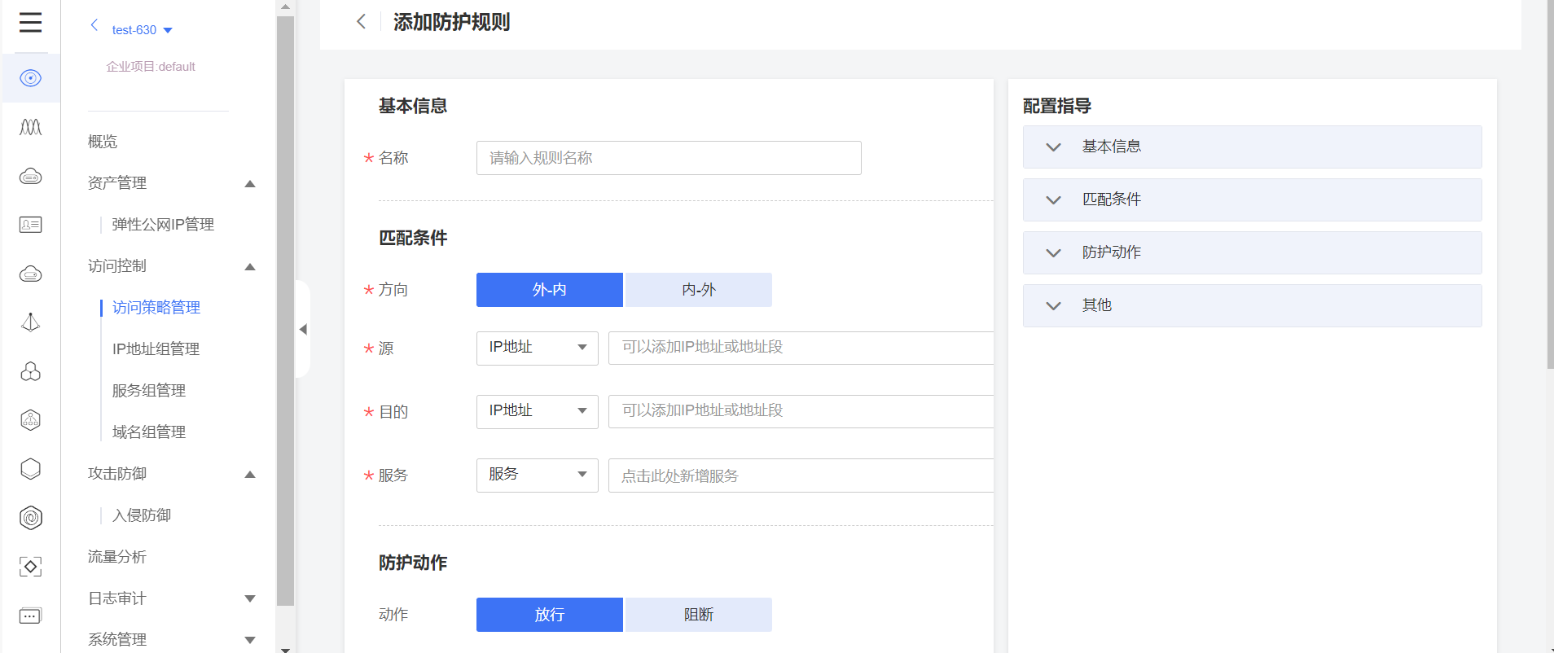The image size is (1554, 653).
Task: Open the 流量分析 page
Action: pos(117,557)
